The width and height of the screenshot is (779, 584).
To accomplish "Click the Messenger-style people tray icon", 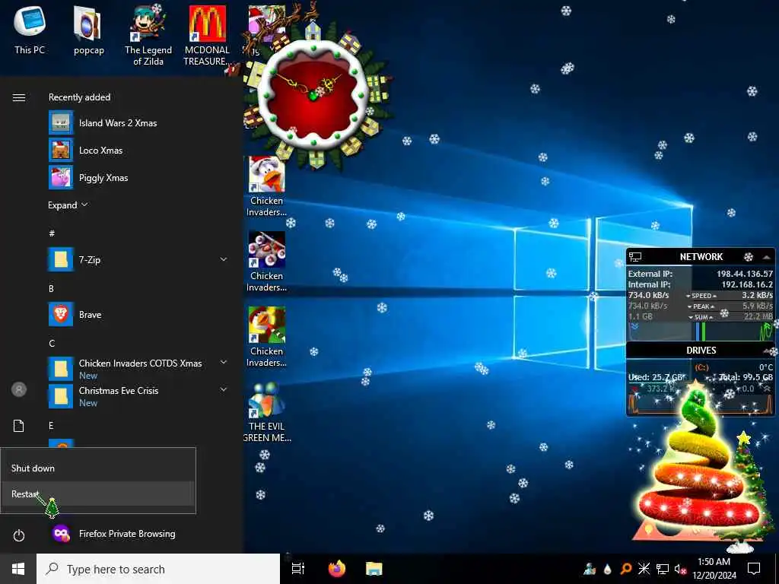I will pos(590,569).
